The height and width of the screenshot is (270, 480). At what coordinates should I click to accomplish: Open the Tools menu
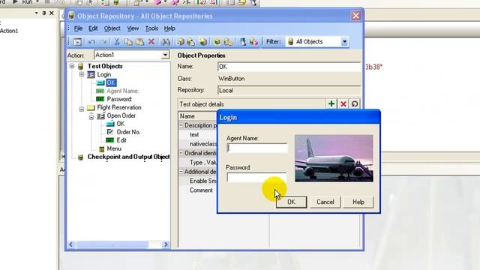[151, 28]
